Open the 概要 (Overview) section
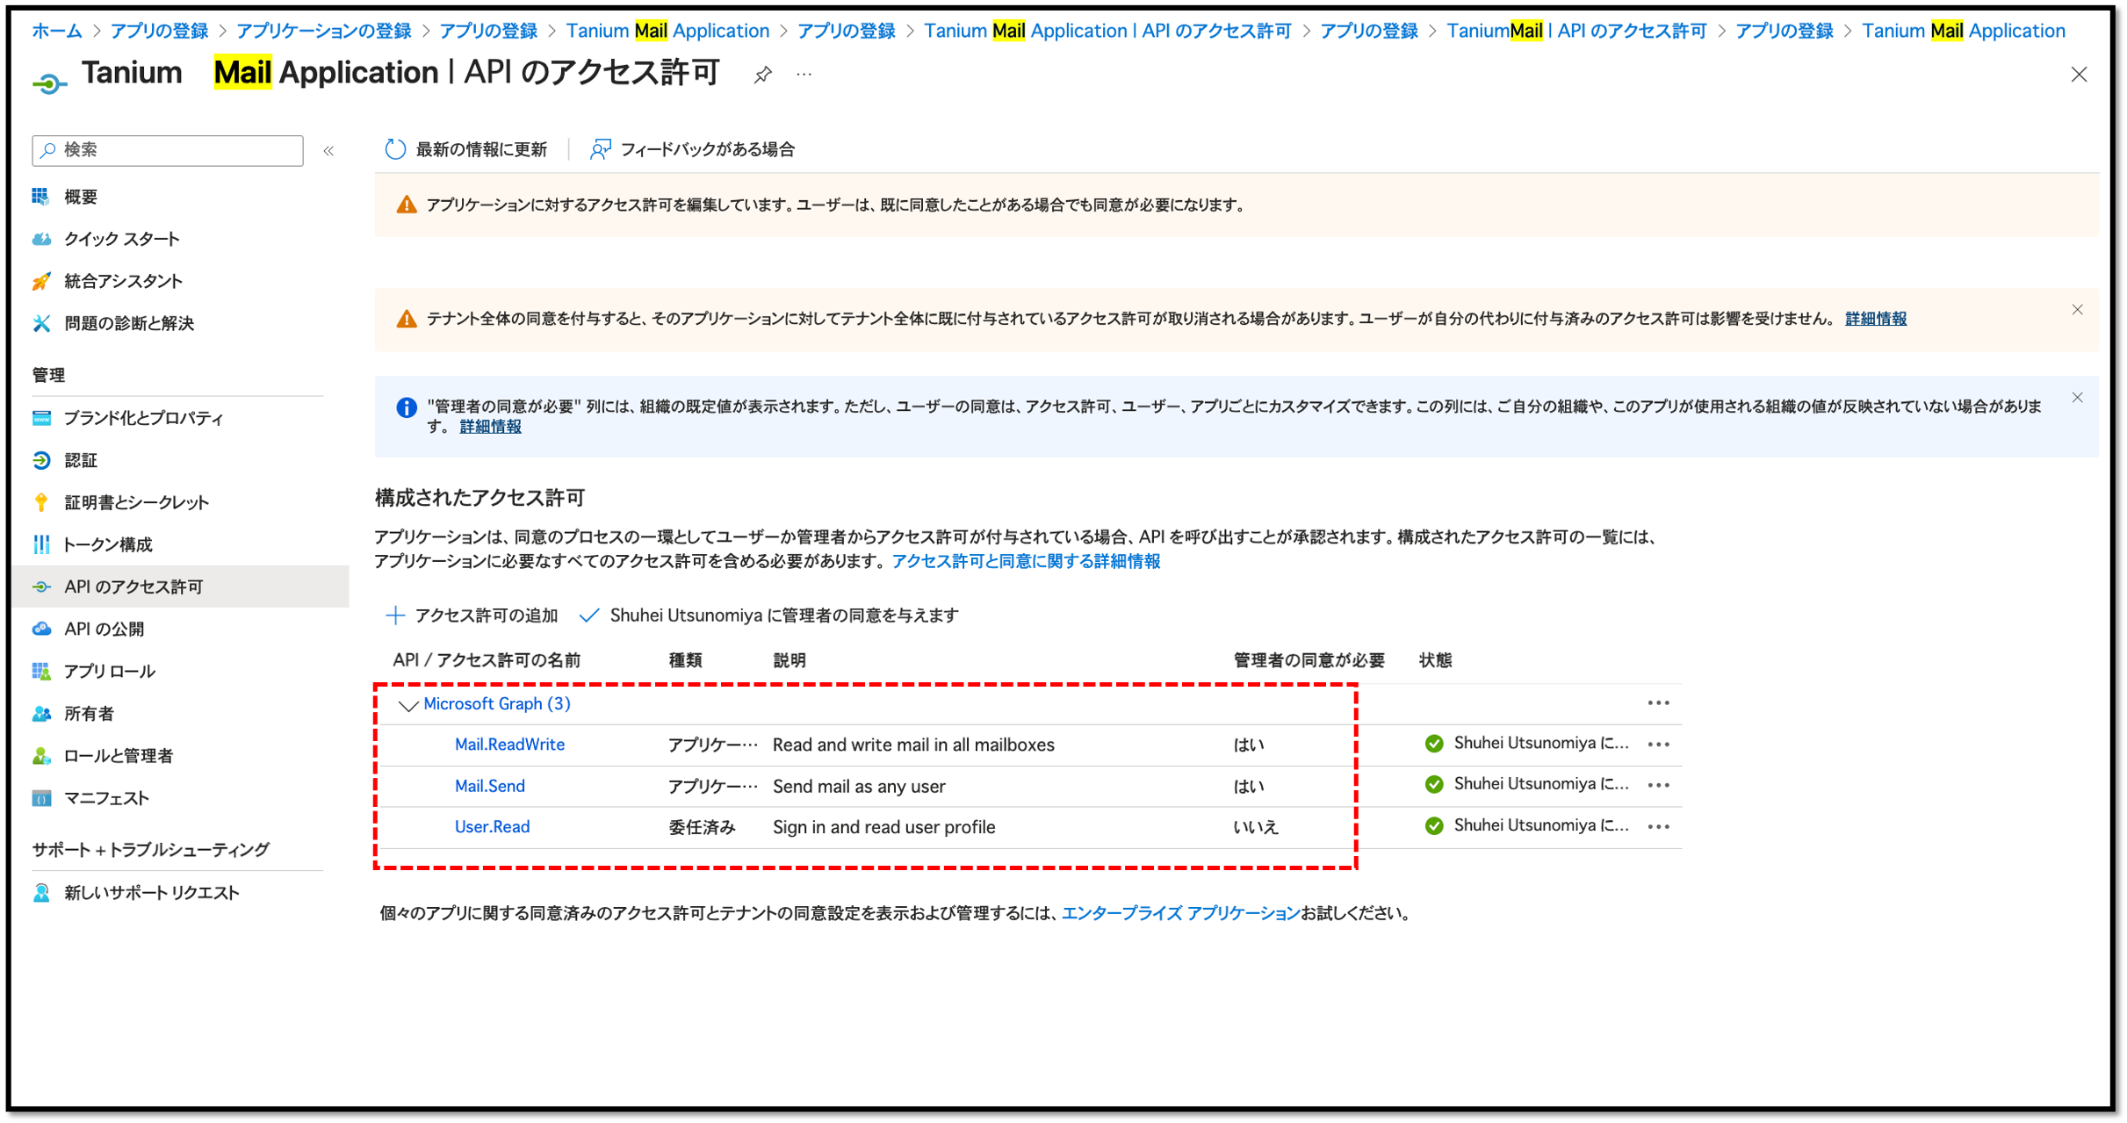2127x1123 pixels. coord(81,196)
